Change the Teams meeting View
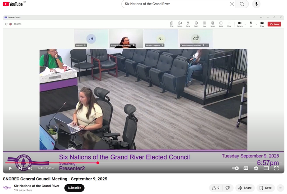 pyautogui.click(x=204, y=24)
